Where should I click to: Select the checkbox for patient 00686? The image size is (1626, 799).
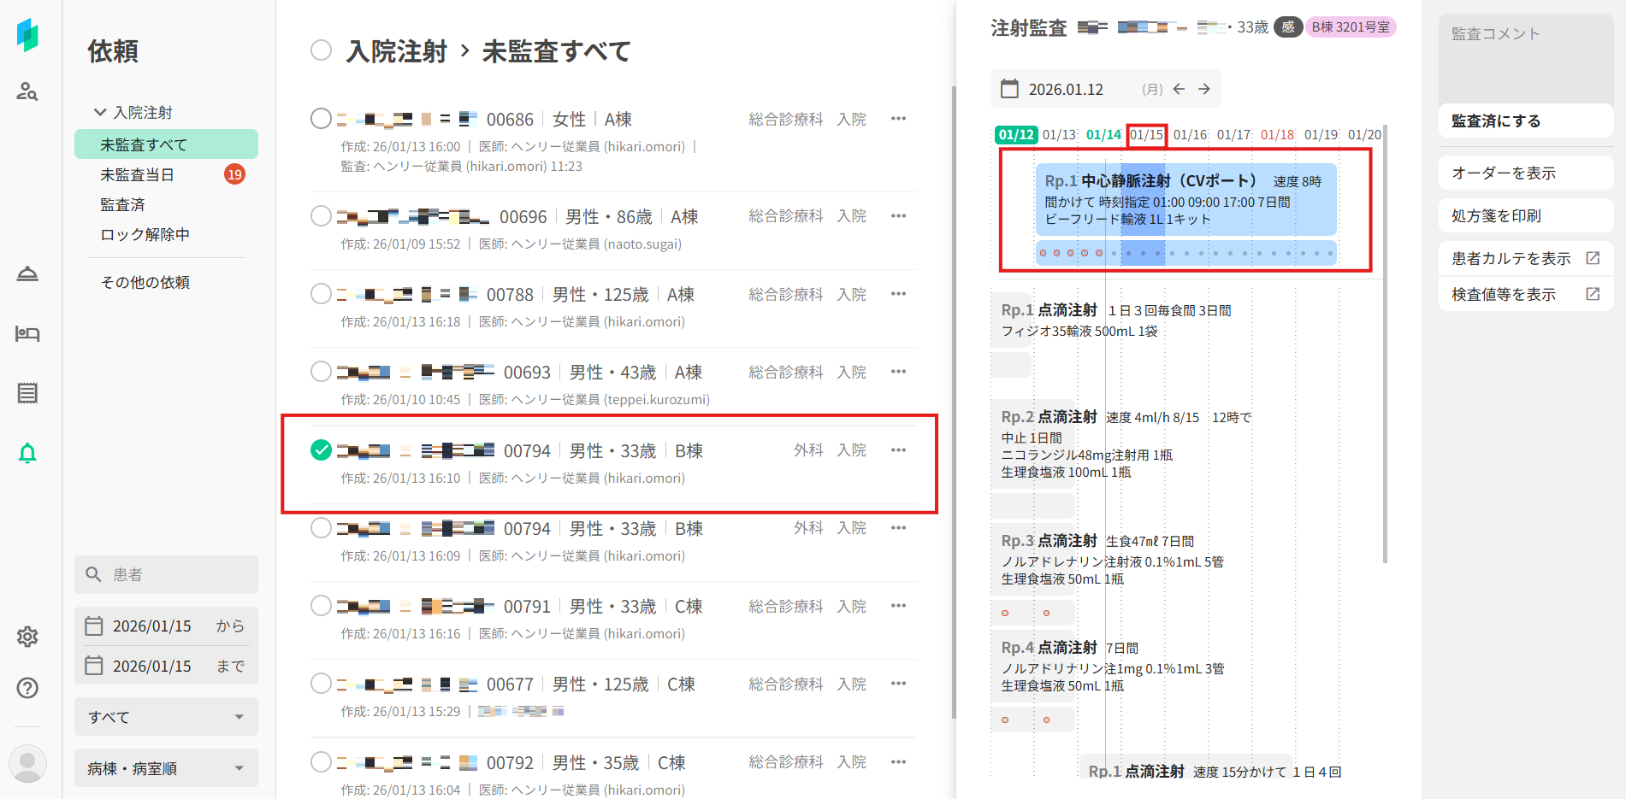[321, 119]
